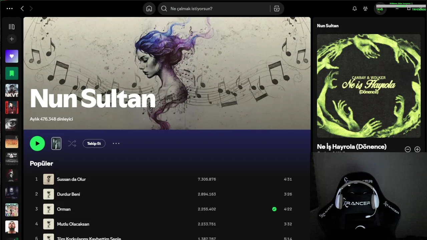The image size is (427, 240).
Task: Click the Nun Sultan artist title on banner
Action: [93, 98]
